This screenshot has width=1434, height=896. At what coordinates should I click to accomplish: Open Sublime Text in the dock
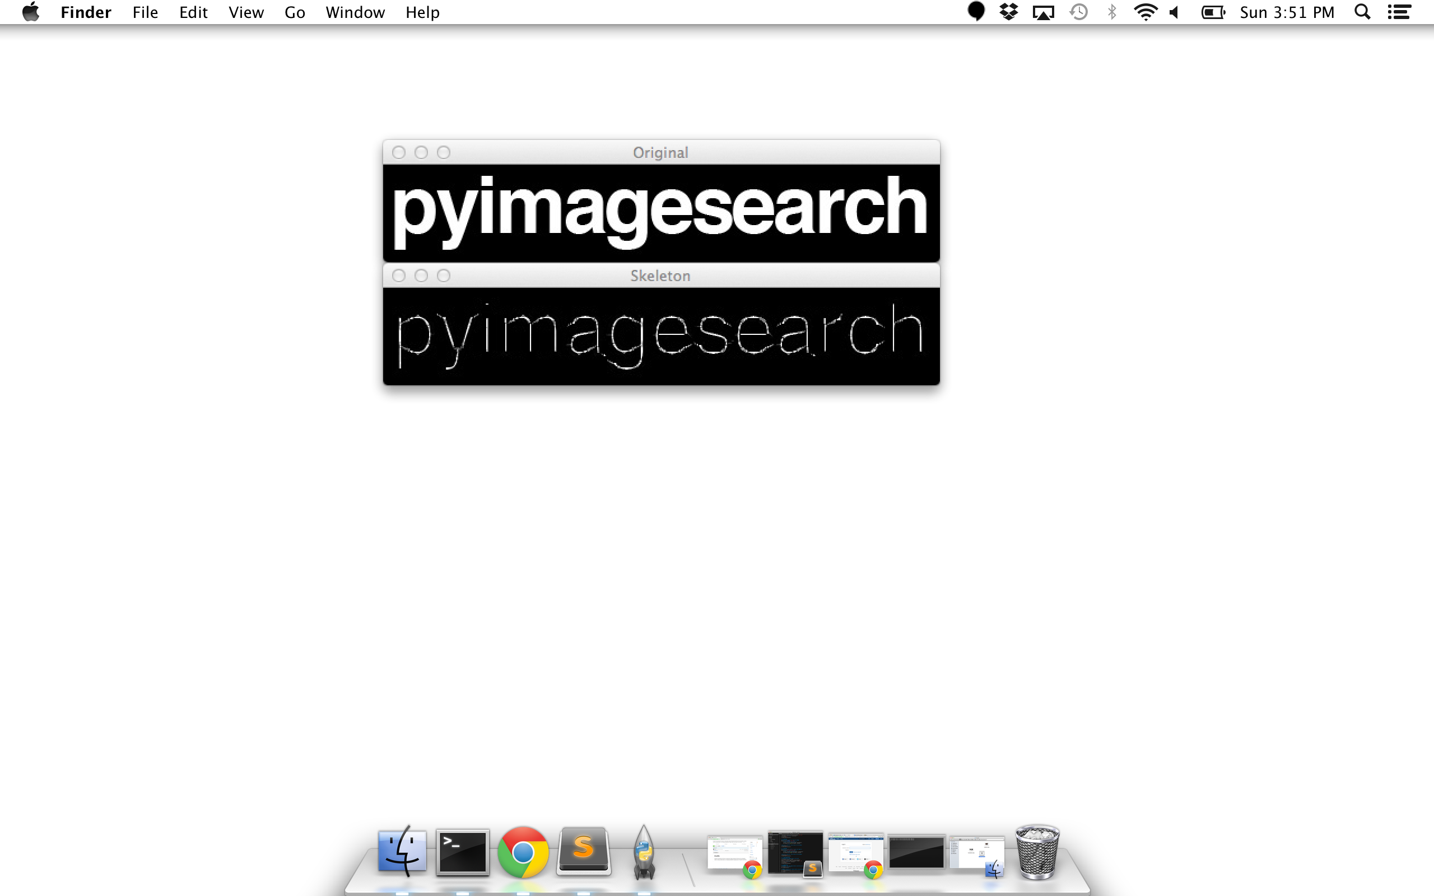tap(584, 851)
